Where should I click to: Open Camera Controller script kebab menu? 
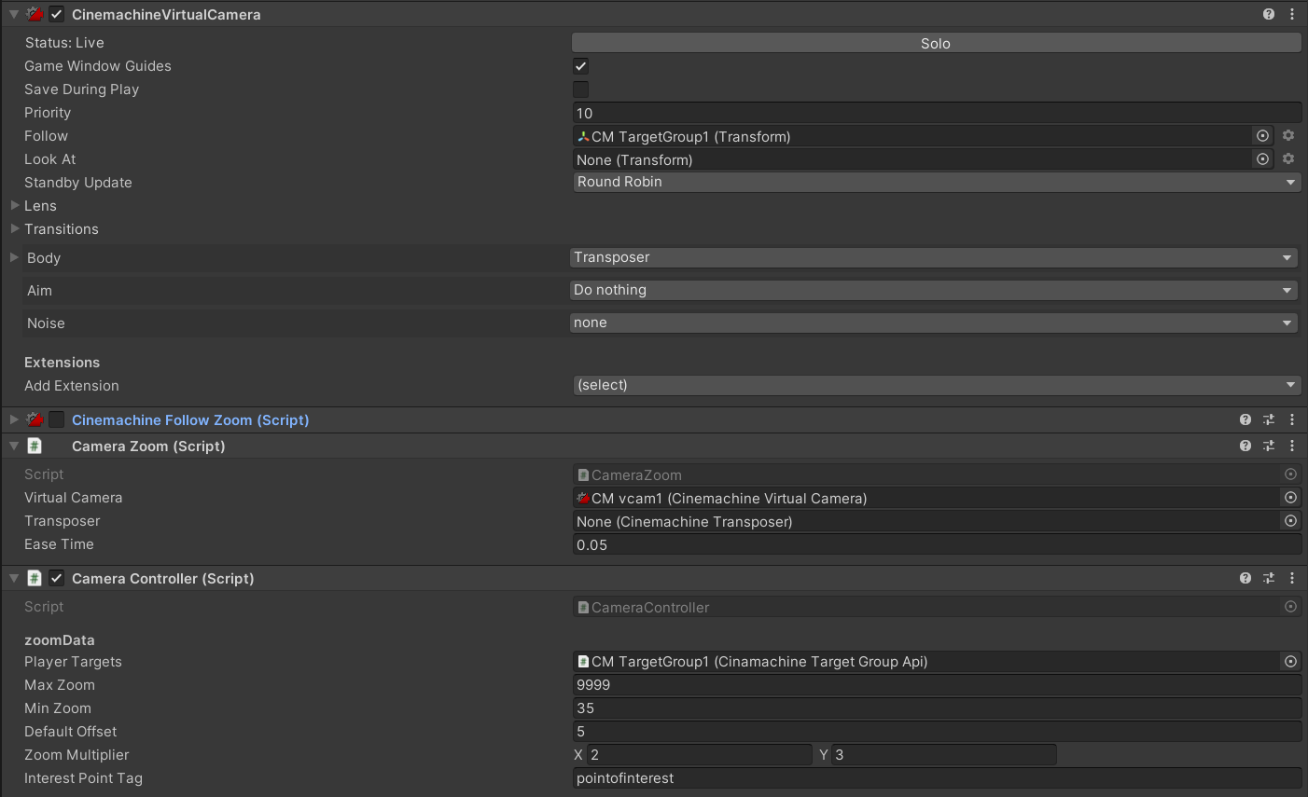[x=1292, y=578]
